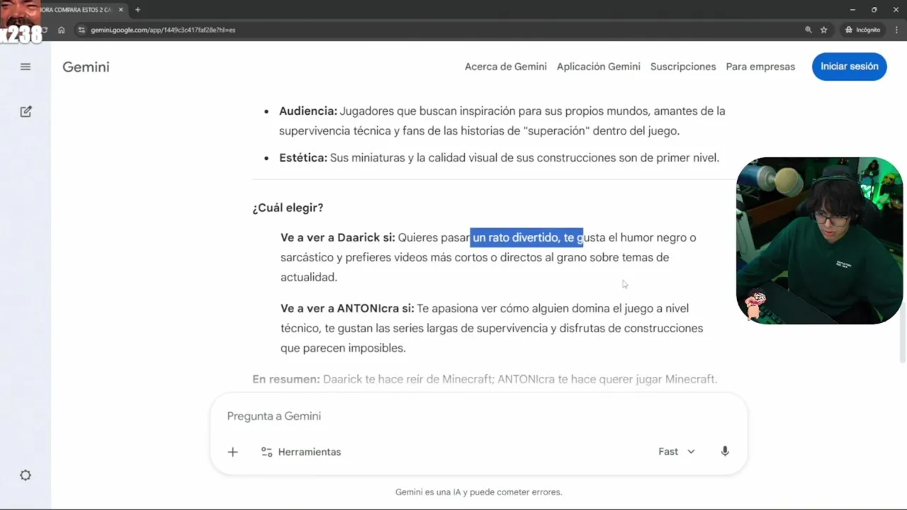View site information icon in address bar

tap(81, 30)
